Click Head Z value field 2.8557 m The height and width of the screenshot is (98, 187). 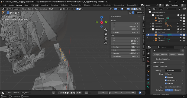tap(125, 29)
